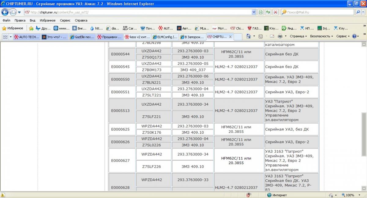Screen dimensions: 367x198
Task: Open the search provider dropdown arrow
Action: coord(364,12)
